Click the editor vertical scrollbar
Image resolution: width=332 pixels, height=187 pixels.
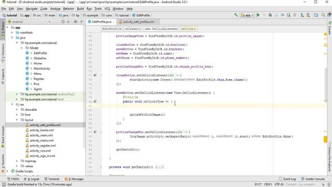tap(325, 85)
